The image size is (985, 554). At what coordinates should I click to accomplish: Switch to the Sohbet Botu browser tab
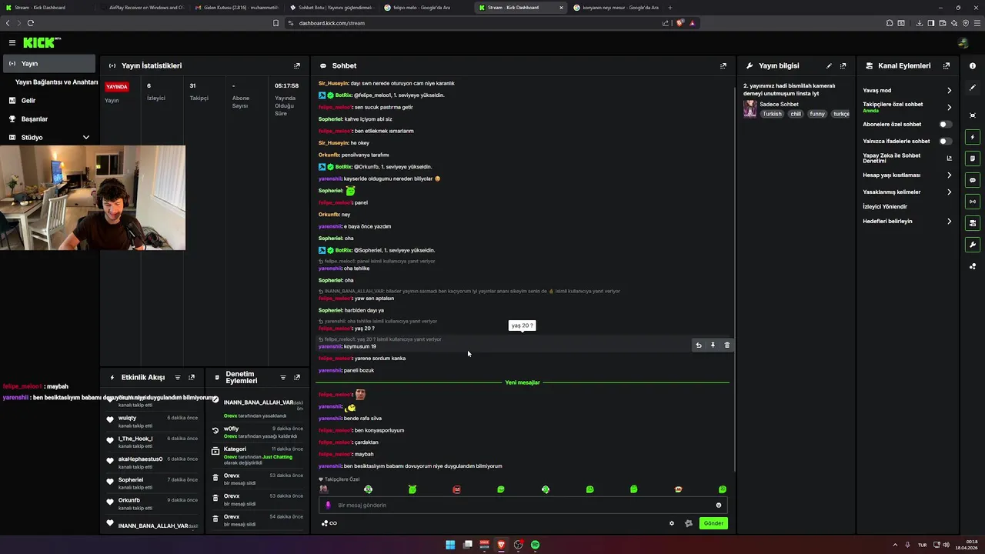[x=331, y=8]
